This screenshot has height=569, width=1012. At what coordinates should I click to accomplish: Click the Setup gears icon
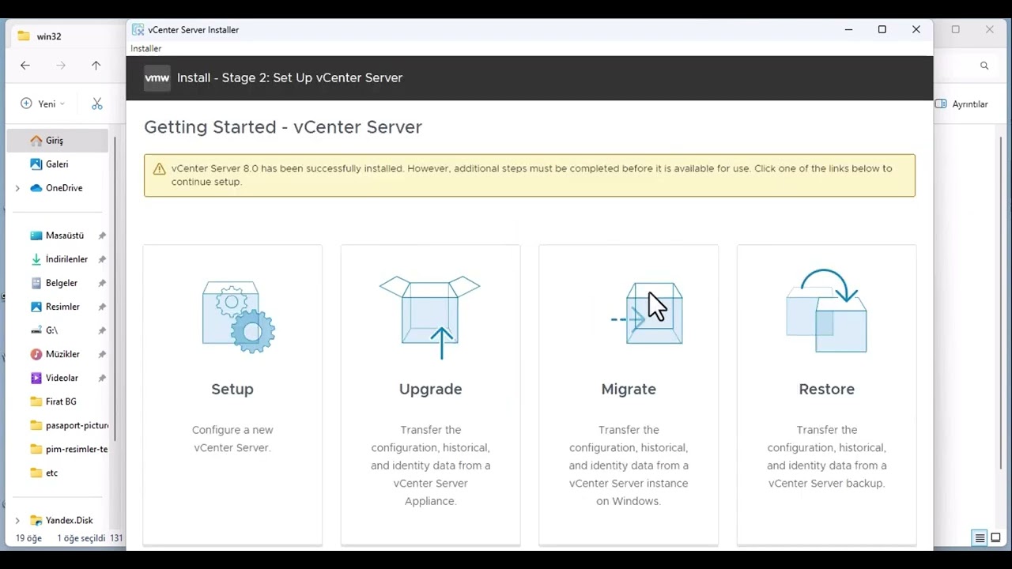point(238,316)
